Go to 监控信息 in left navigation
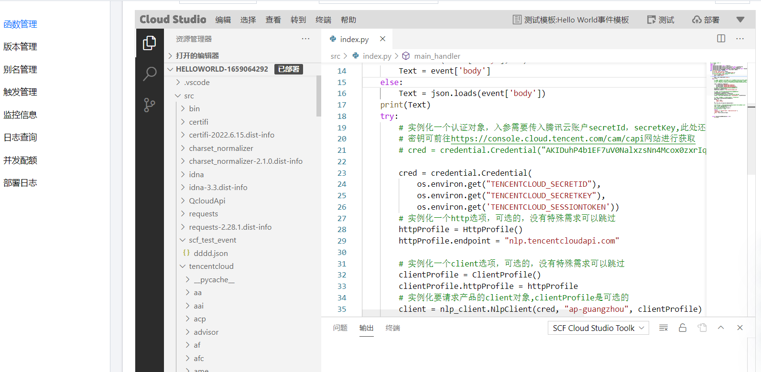Image resolution: width=761 pixels, height=372 pixels. pyautogui.click(x=20, y=115)
